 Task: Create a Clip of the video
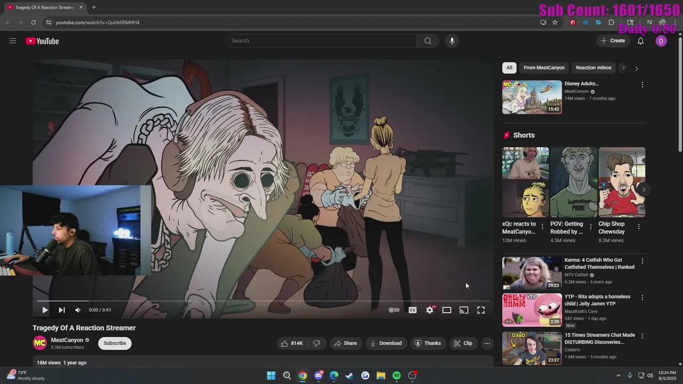(x=463, y=343)
